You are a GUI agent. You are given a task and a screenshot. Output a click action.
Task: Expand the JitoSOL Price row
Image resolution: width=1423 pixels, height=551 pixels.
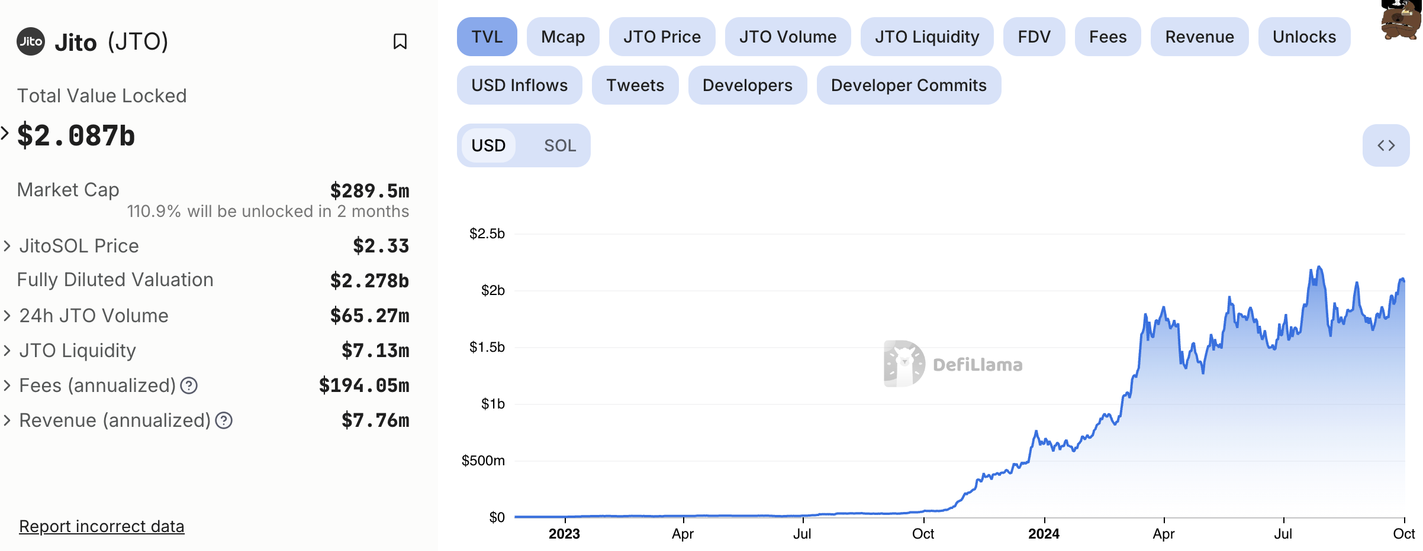tap(7, 246)
